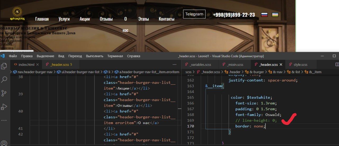339x146 pixels.
Task: Switch to the _variables.scss tab
Action: 200,65
